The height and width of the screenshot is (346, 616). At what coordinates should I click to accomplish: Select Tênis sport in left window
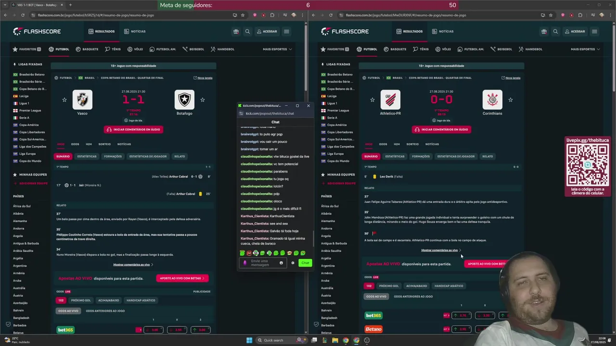click(113, 49)
